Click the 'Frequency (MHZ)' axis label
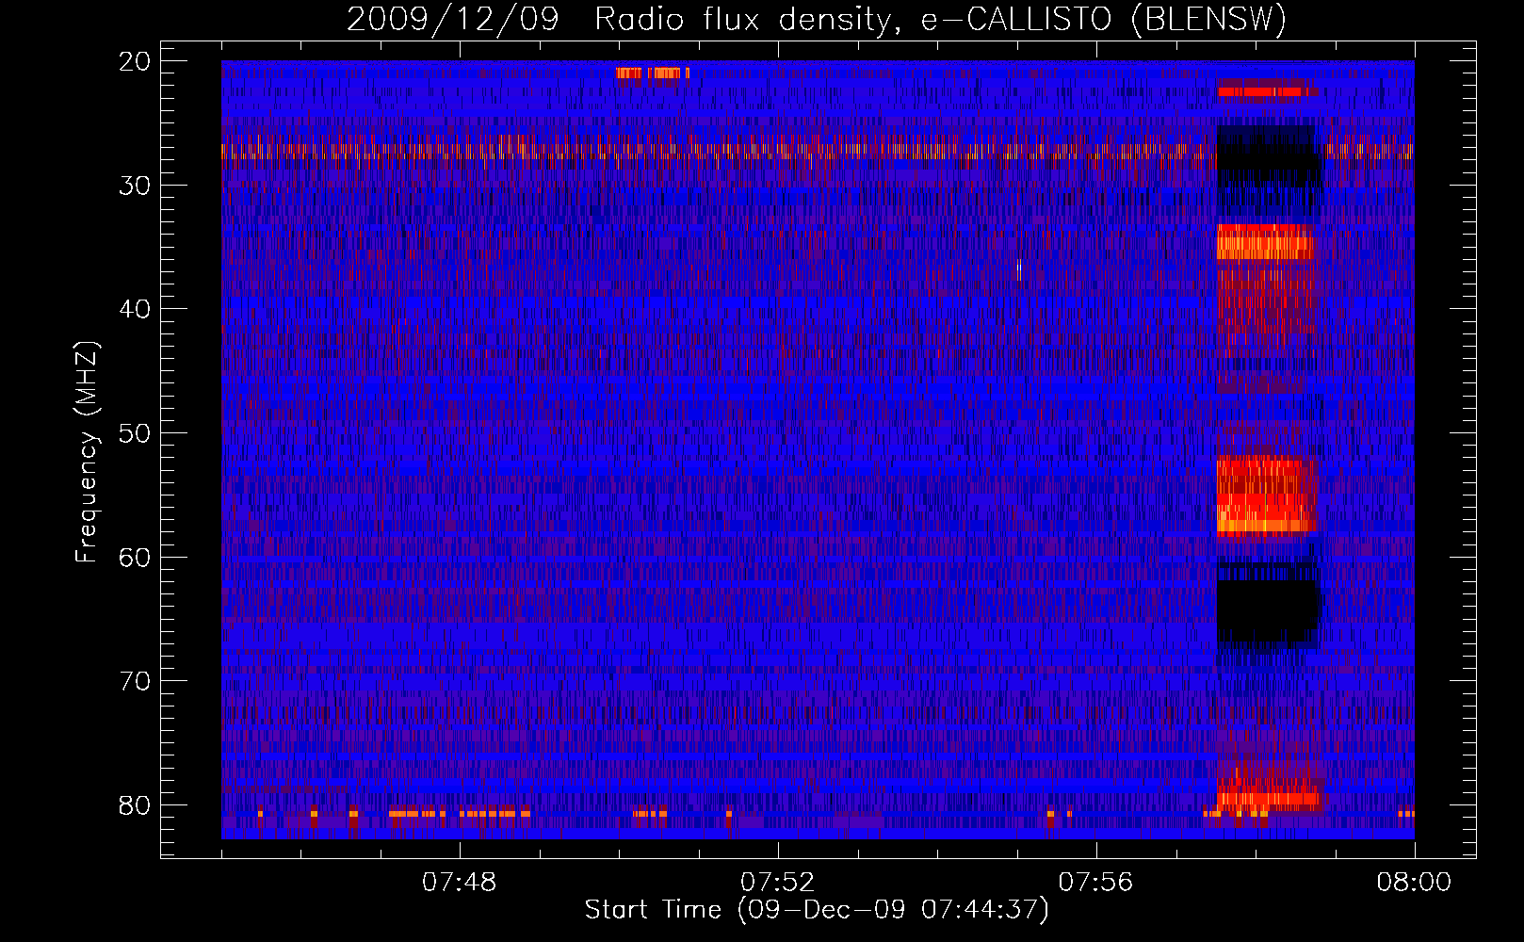The height and width of the screenshot is (942, 1524). [x=87, y=452]
